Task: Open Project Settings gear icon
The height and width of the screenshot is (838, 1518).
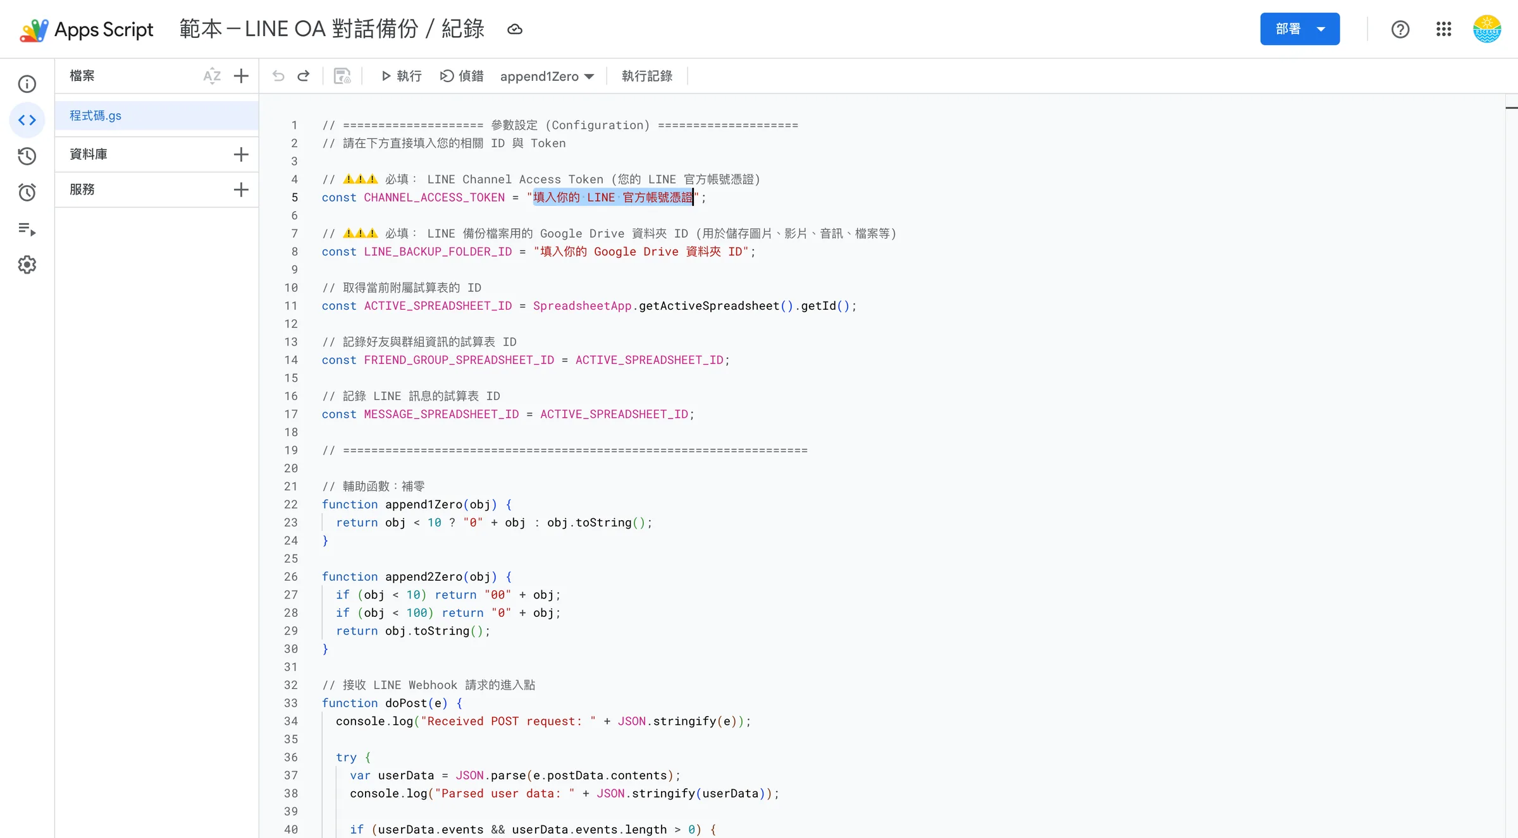Action: click(27, 265)
